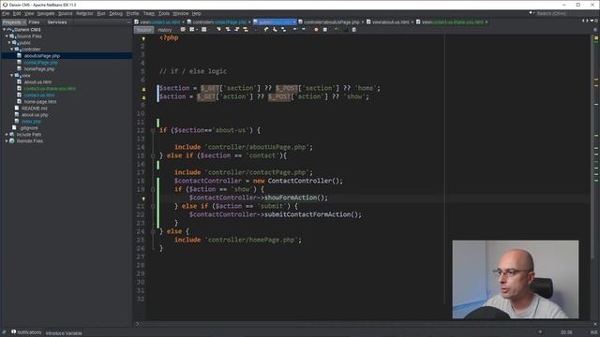
Task: Open the Source menu
Action: click(x=65, y=13)
